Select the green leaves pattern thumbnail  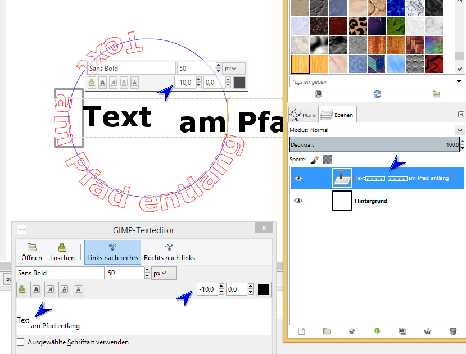(396, 26)
